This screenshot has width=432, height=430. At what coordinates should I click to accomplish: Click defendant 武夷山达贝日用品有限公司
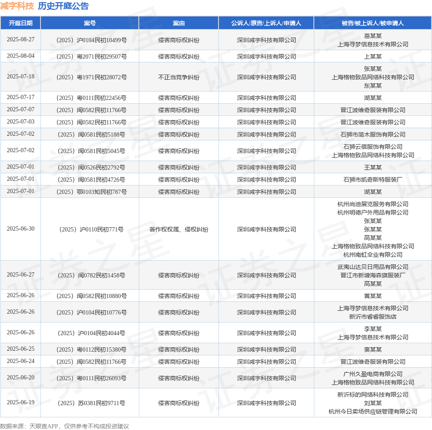pyautogui.click(x=373, y=267)
